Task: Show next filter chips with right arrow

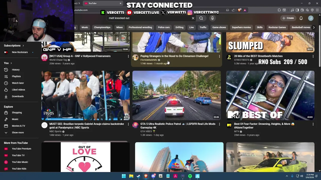Action: 314,27
